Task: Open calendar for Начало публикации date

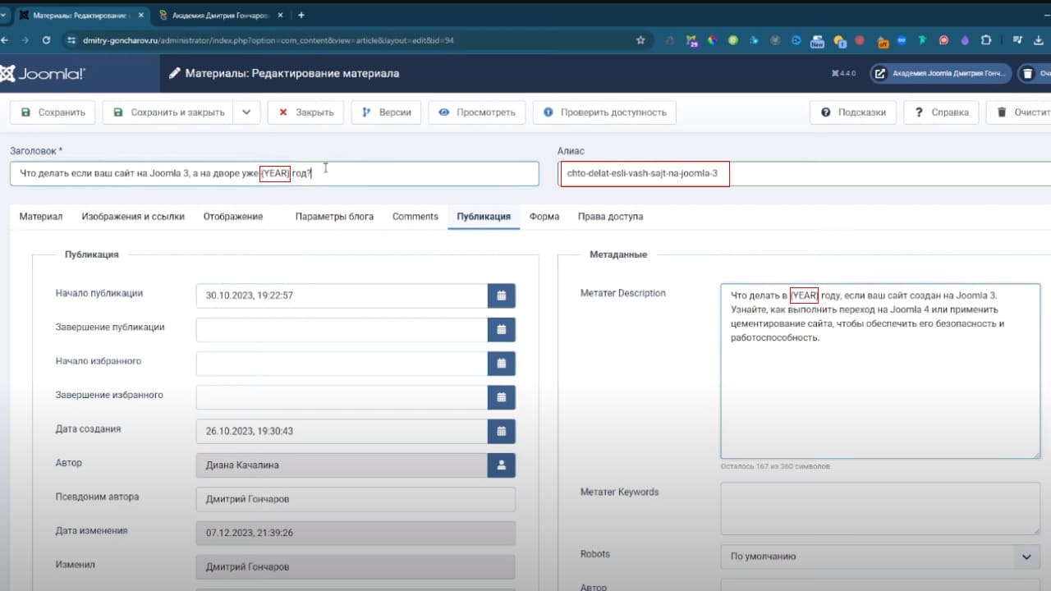Action: click(501, 295)
